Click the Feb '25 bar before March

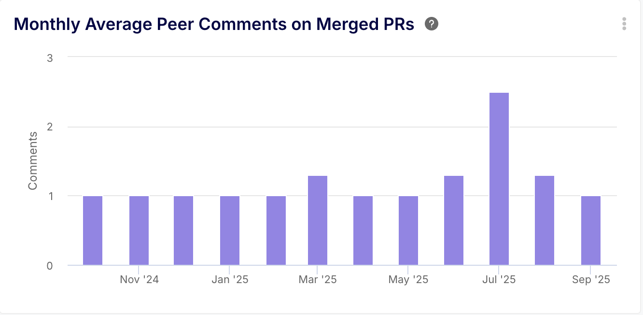point(276,230)
